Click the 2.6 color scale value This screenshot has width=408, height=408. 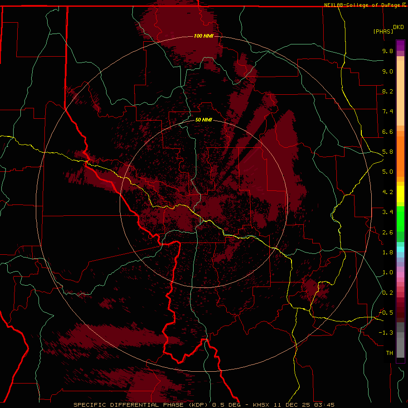coord(388,233)
